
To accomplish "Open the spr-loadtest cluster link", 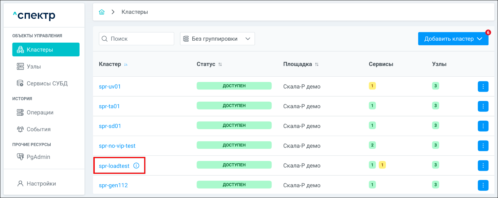I will point(114,166).
